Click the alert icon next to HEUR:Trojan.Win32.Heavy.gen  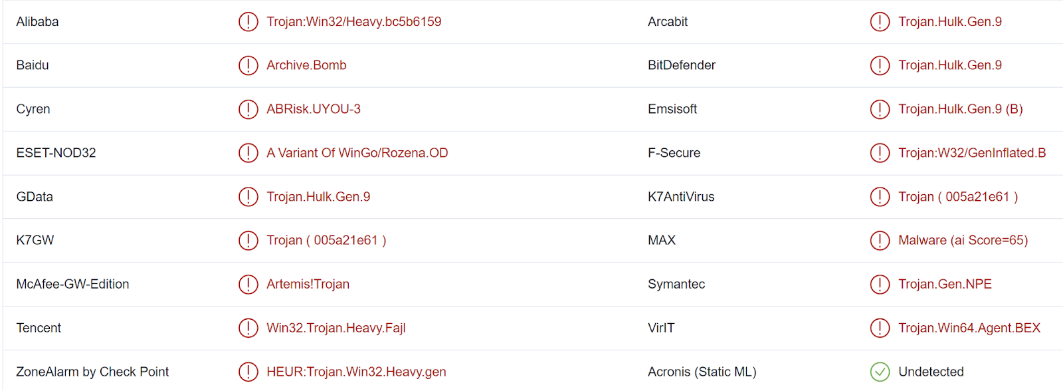248,372
